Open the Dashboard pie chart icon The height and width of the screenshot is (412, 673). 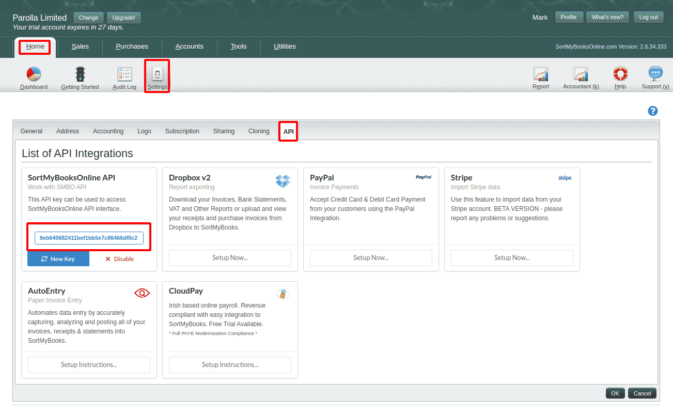[x=34, y=74]
